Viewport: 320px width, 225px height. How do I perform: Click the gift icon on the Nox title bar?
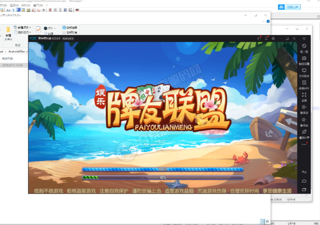tap(259, 38)
